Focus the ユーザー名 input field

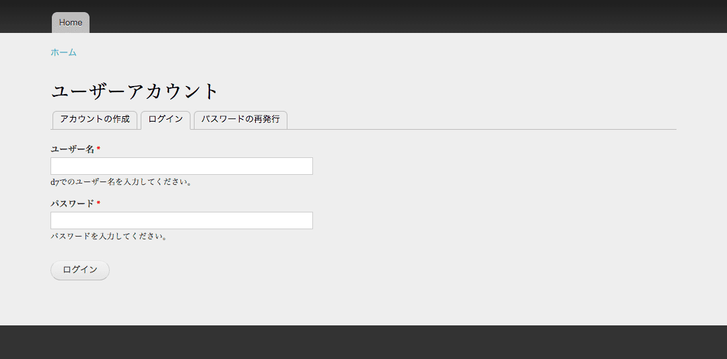[x=182, y=166]
